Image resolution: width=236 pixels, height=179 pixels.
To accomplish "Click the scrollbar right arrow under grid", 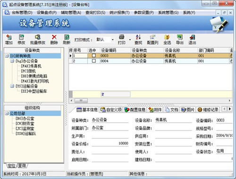I will coord(229,101).
